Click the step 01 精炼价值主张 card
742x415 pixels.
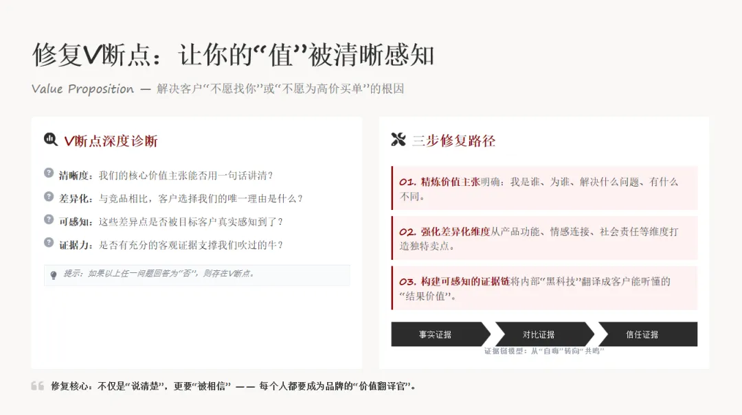pos(543,188)
